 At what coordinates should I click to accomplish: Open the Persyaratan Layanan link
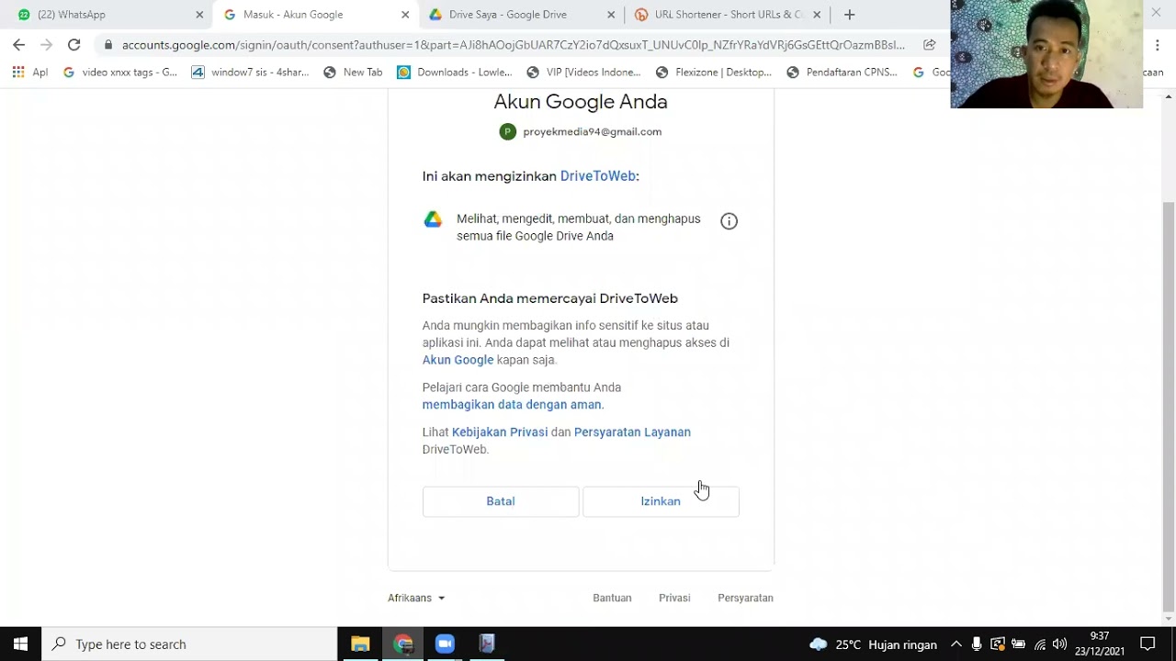[x=632, y=432]
